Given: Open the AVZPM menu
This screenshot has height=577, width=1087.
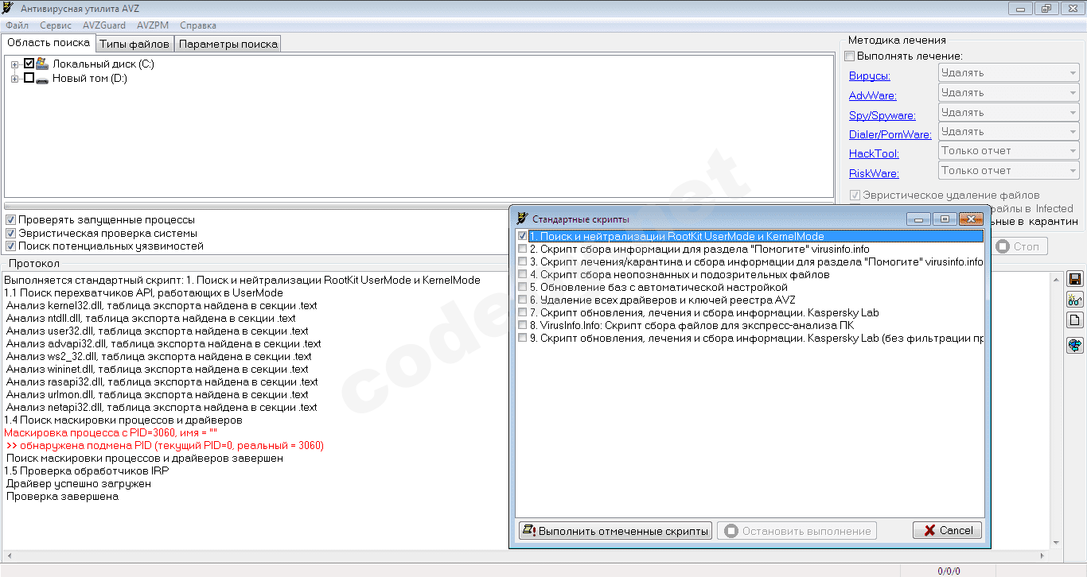Looking at the screenshot, I should tap(152, 25).
